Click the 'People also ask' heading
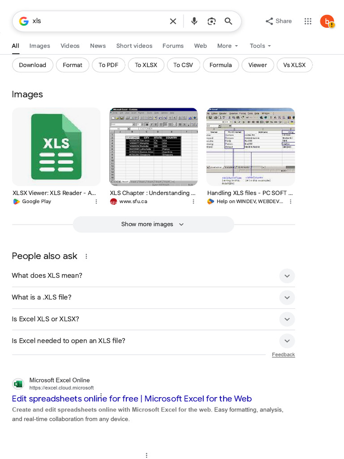344x459 pixels. [x=44, y=256]
